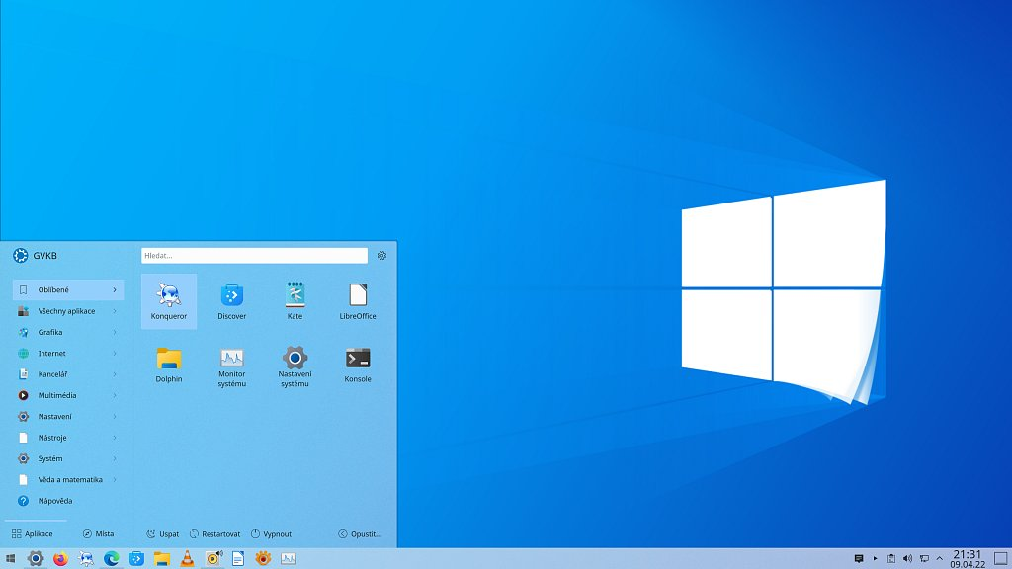Screen dimensions: 1012x569
Task: Click the Opustit... leave button
Action: click(x=360, y=534)
